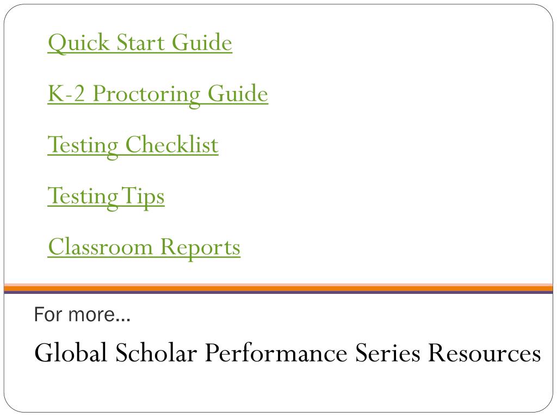The width and height of the screenshot is (557, 418).
Task: Click the Global Scholar Performance Series Resources title
Action: [287, 353]
